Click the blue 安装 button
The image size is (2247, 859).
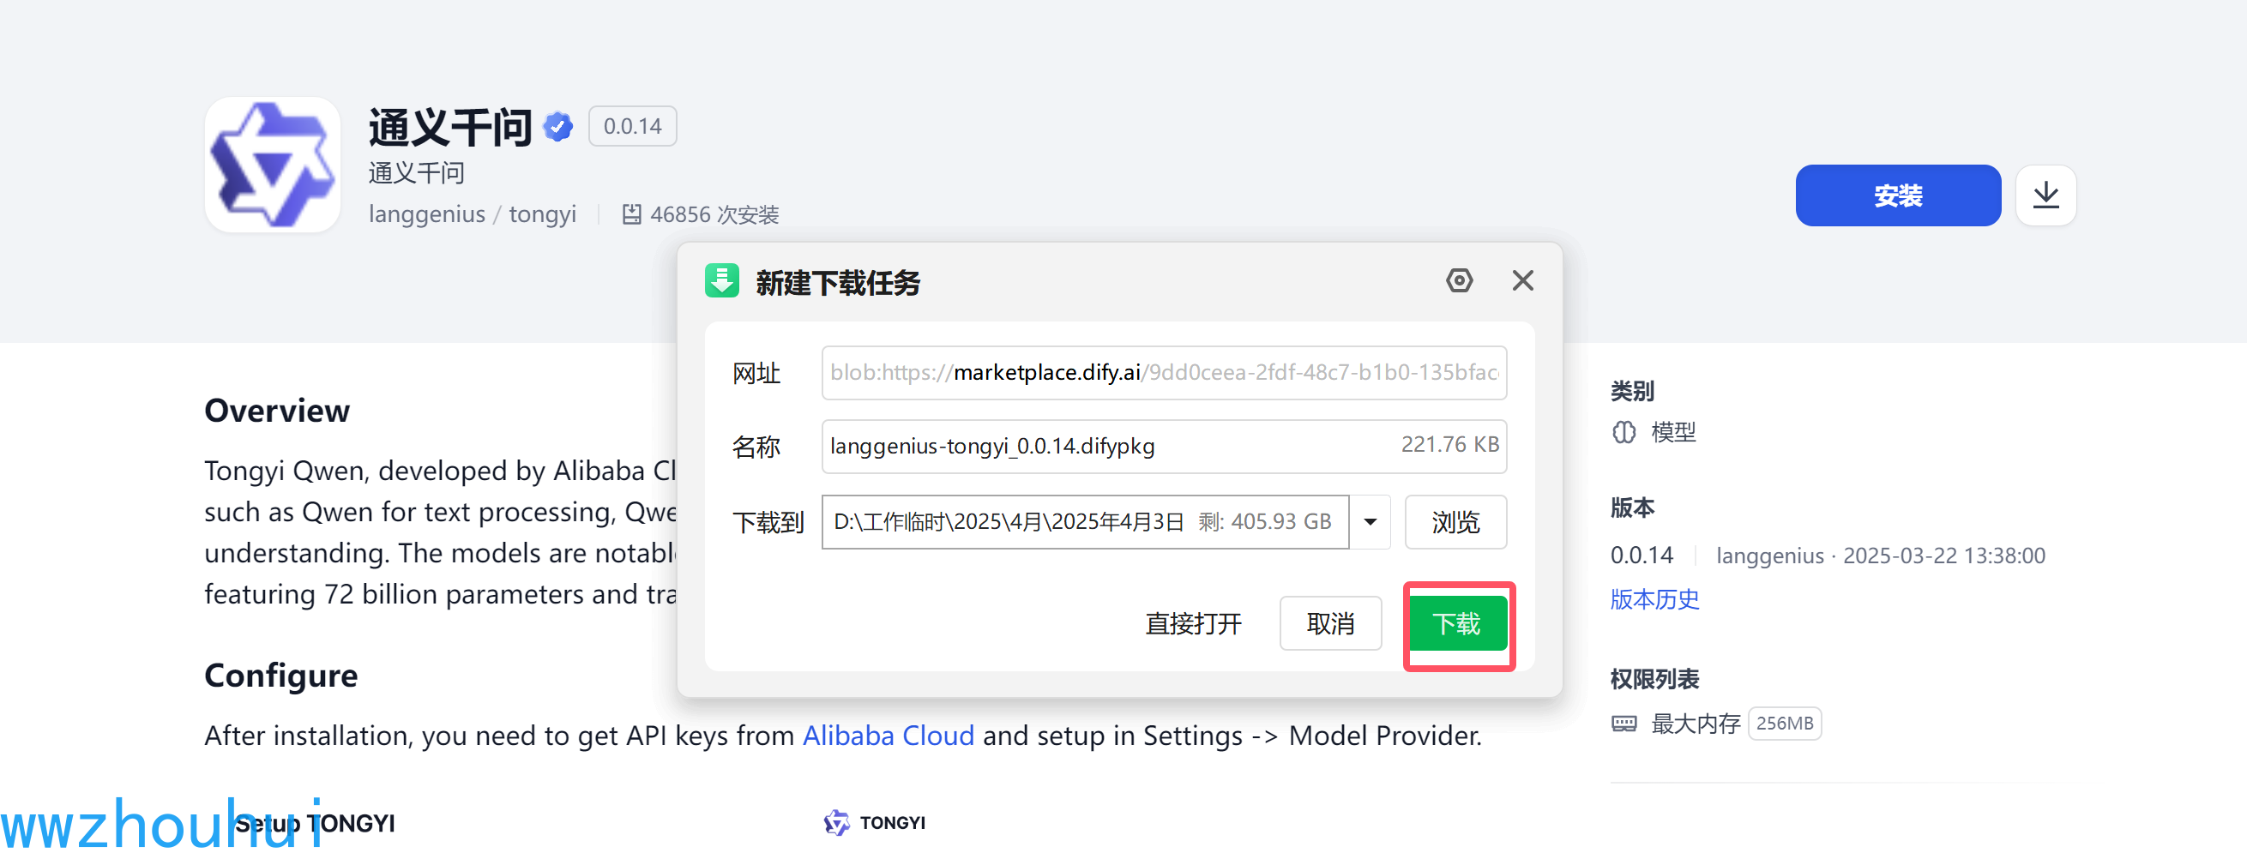pyautogui.click(x=1898, y=195)
